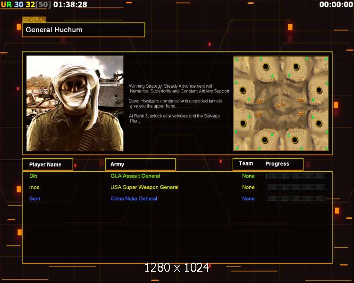Click the Player Name column header
Image resolution: width=354 pixels, height=283 pixels.
[x=48, y=165]
